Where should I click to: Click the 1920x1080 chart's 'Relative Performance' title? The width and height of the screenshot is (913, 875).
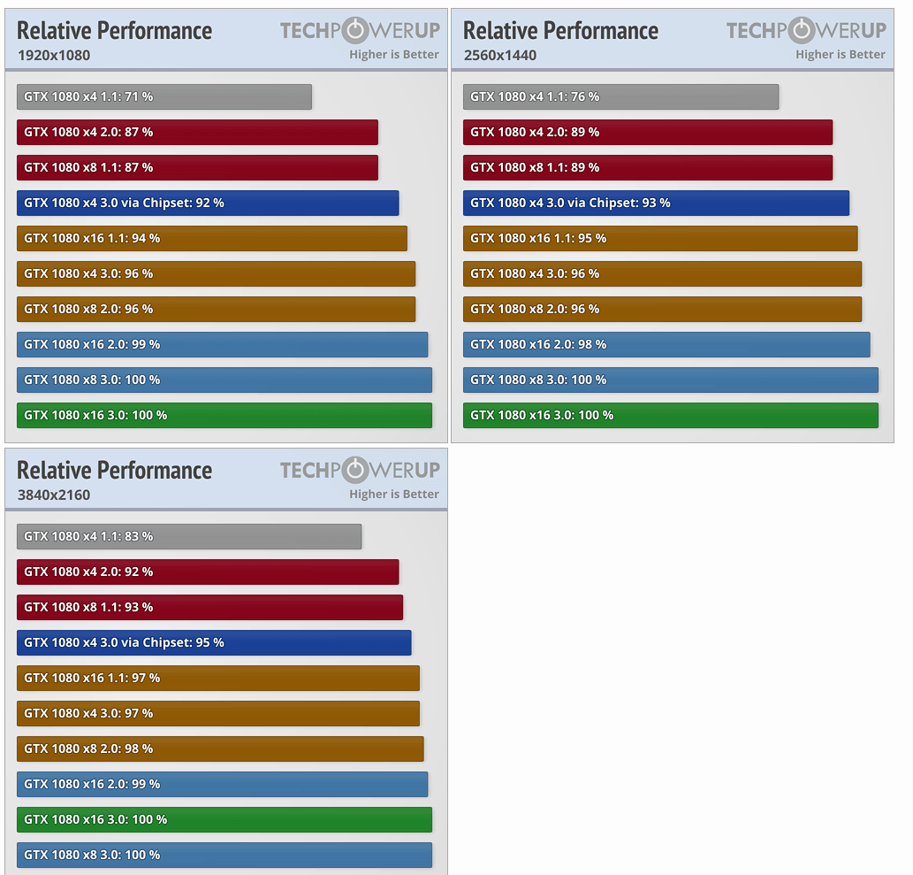[x=114, y=31]
